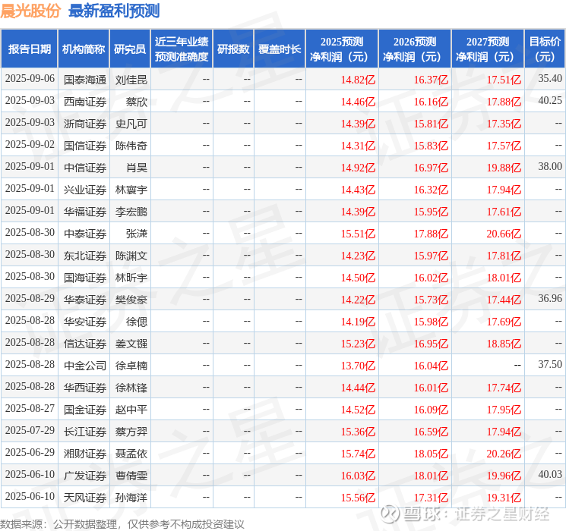
Task: Click analyst name 刘佳昆
Action: point(131,80)
